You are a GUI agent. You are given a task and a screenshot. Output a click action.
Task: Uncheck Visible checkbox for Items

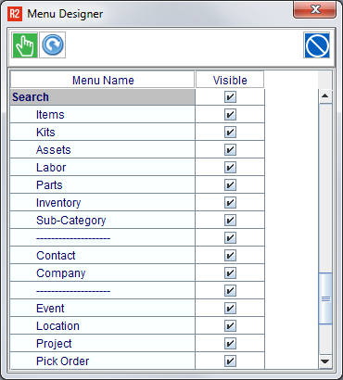[230, 114]
